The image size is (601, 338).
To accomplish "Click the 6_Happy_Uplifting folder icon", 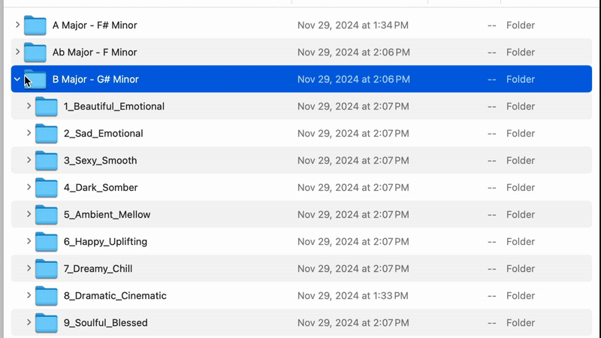I will pyautogui.click(x=47, y=241).
